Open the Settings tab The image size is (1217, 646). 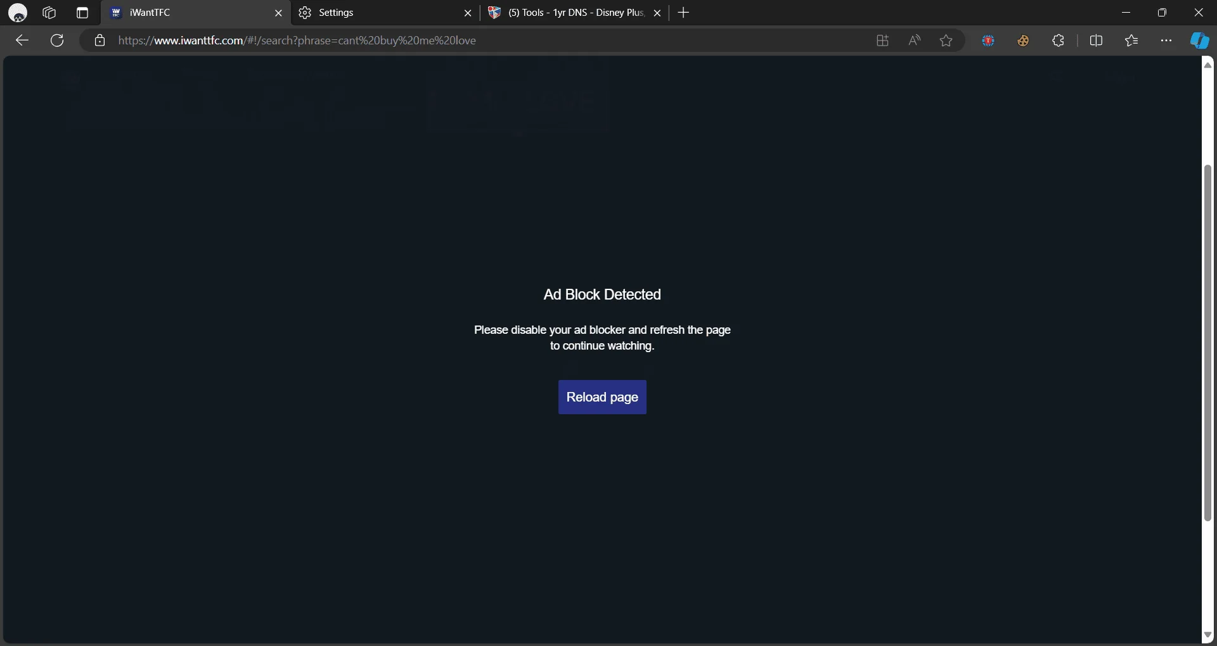[385, 13]
